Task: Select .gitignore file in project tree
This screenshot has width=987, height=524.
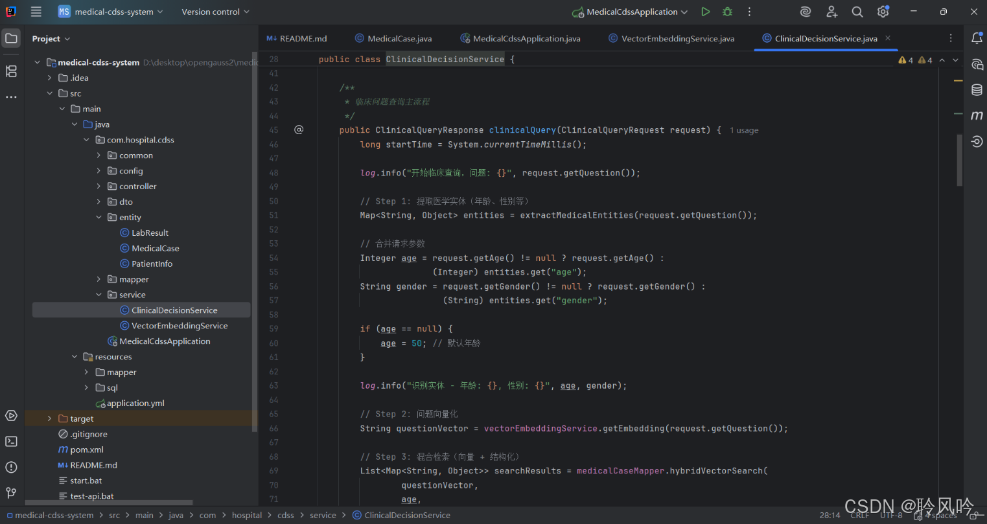Action: pos(83,434)
